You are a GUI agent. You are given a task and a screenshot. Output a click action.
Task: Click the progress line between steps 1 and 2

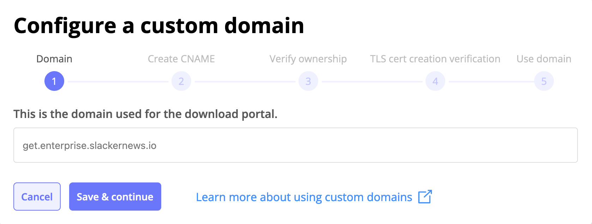[x=118, y=81]
